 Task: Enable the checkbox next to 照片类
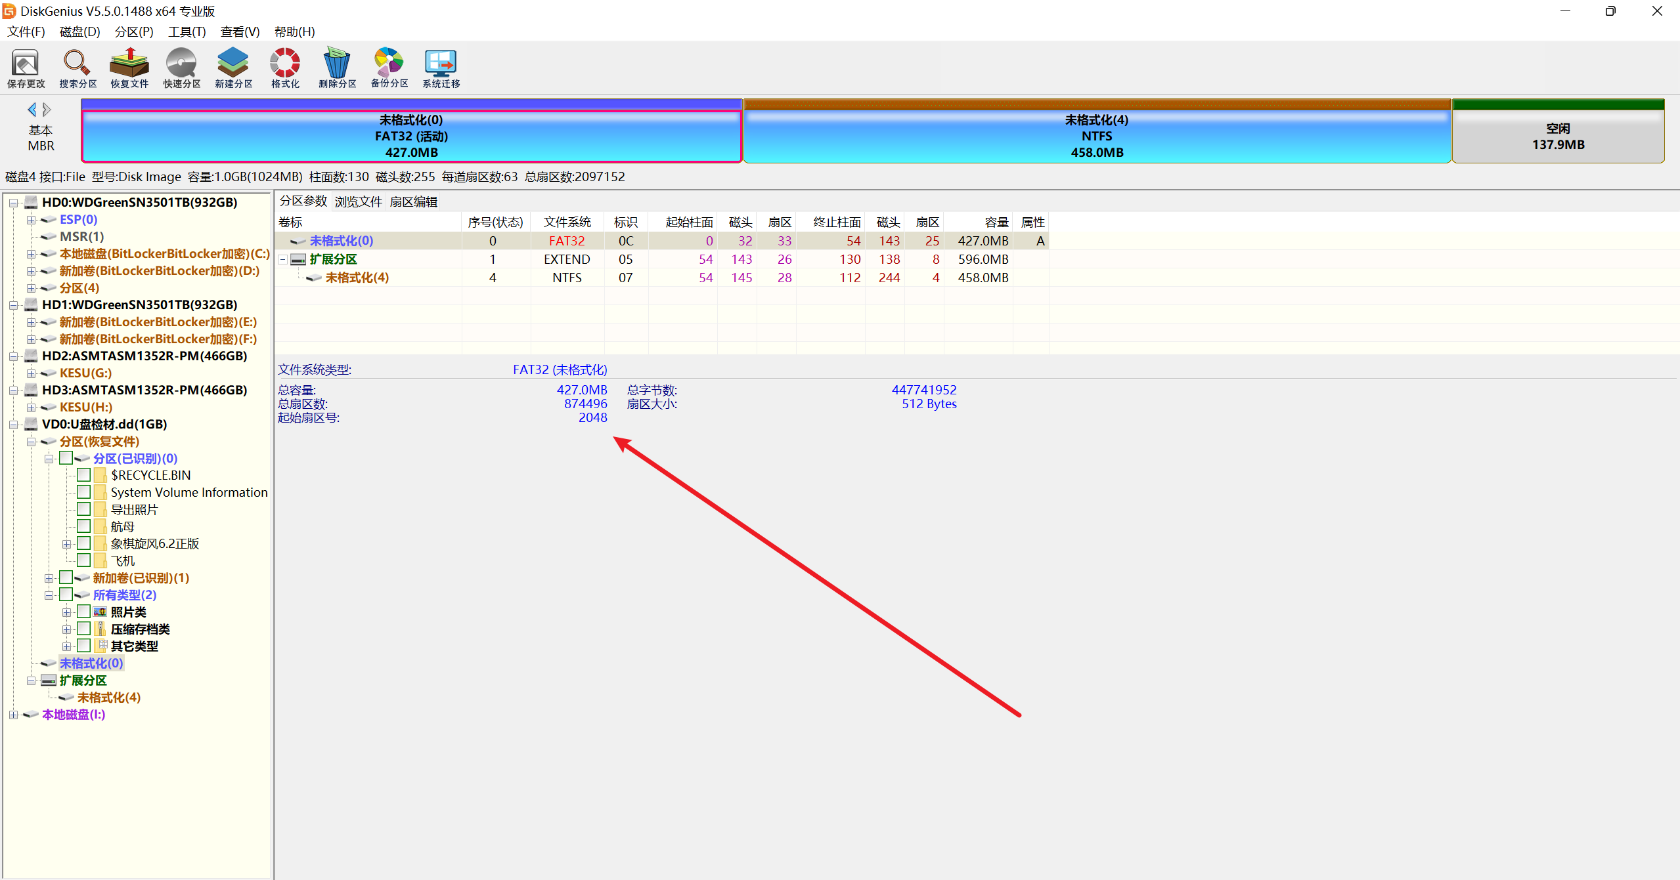tap(83, 611)
